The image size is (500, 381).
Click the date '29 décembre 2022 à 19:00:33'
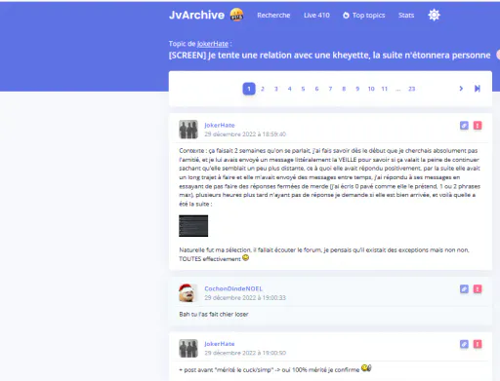click(245, 298)
